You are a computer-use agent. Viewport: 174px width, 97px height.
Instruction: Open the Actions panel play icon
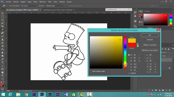point(135,16)
